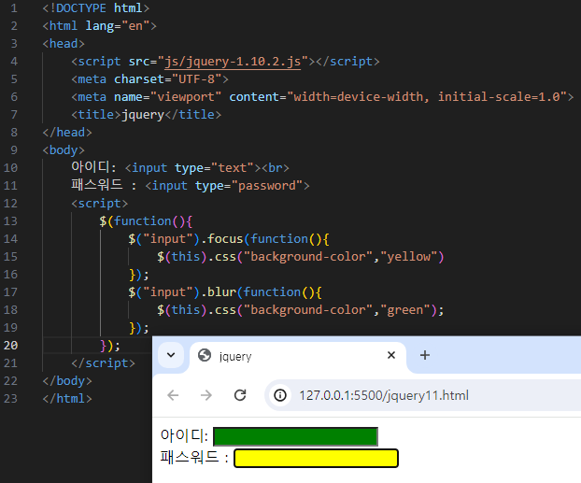581x483 pixels.
Task: Click the <br> tag on line 10
Action: click(x=276, y=168)
